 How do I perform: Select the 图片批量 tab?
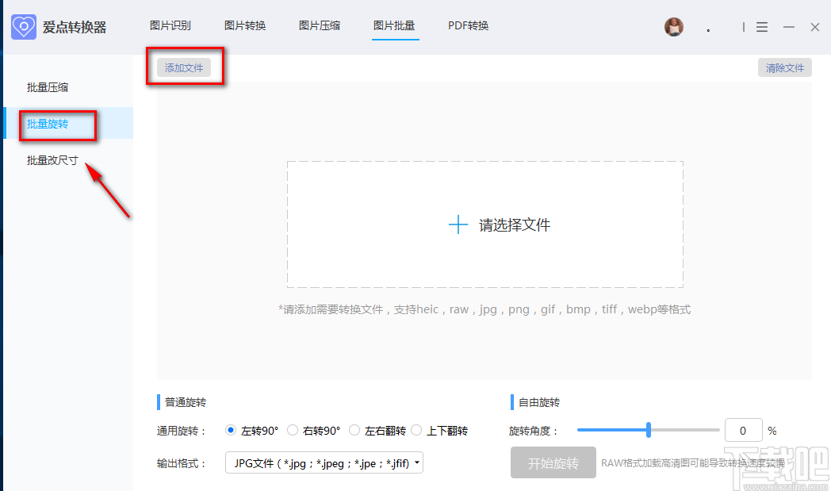point(394,25)
